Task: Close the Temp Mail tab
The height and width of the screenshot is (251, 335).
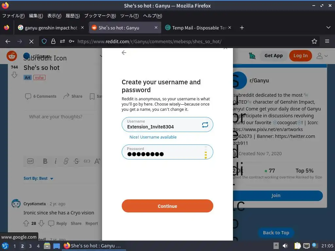Action: pos(230,27)
